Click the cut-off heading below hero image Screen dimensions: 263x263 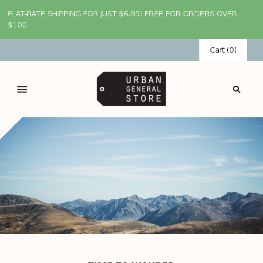130,262
